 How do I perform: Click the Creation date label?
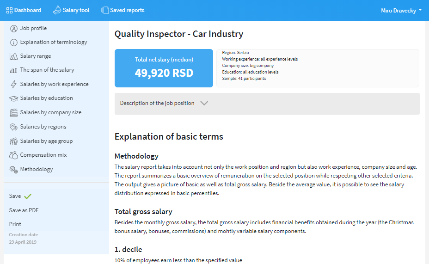[24, 235]
